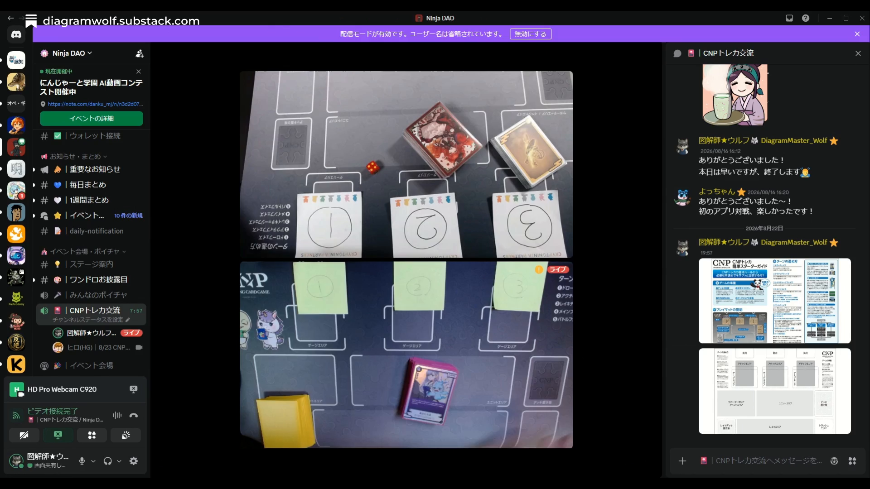
Task: Click チャンネルステータスを設定
Action: [88, 320]
